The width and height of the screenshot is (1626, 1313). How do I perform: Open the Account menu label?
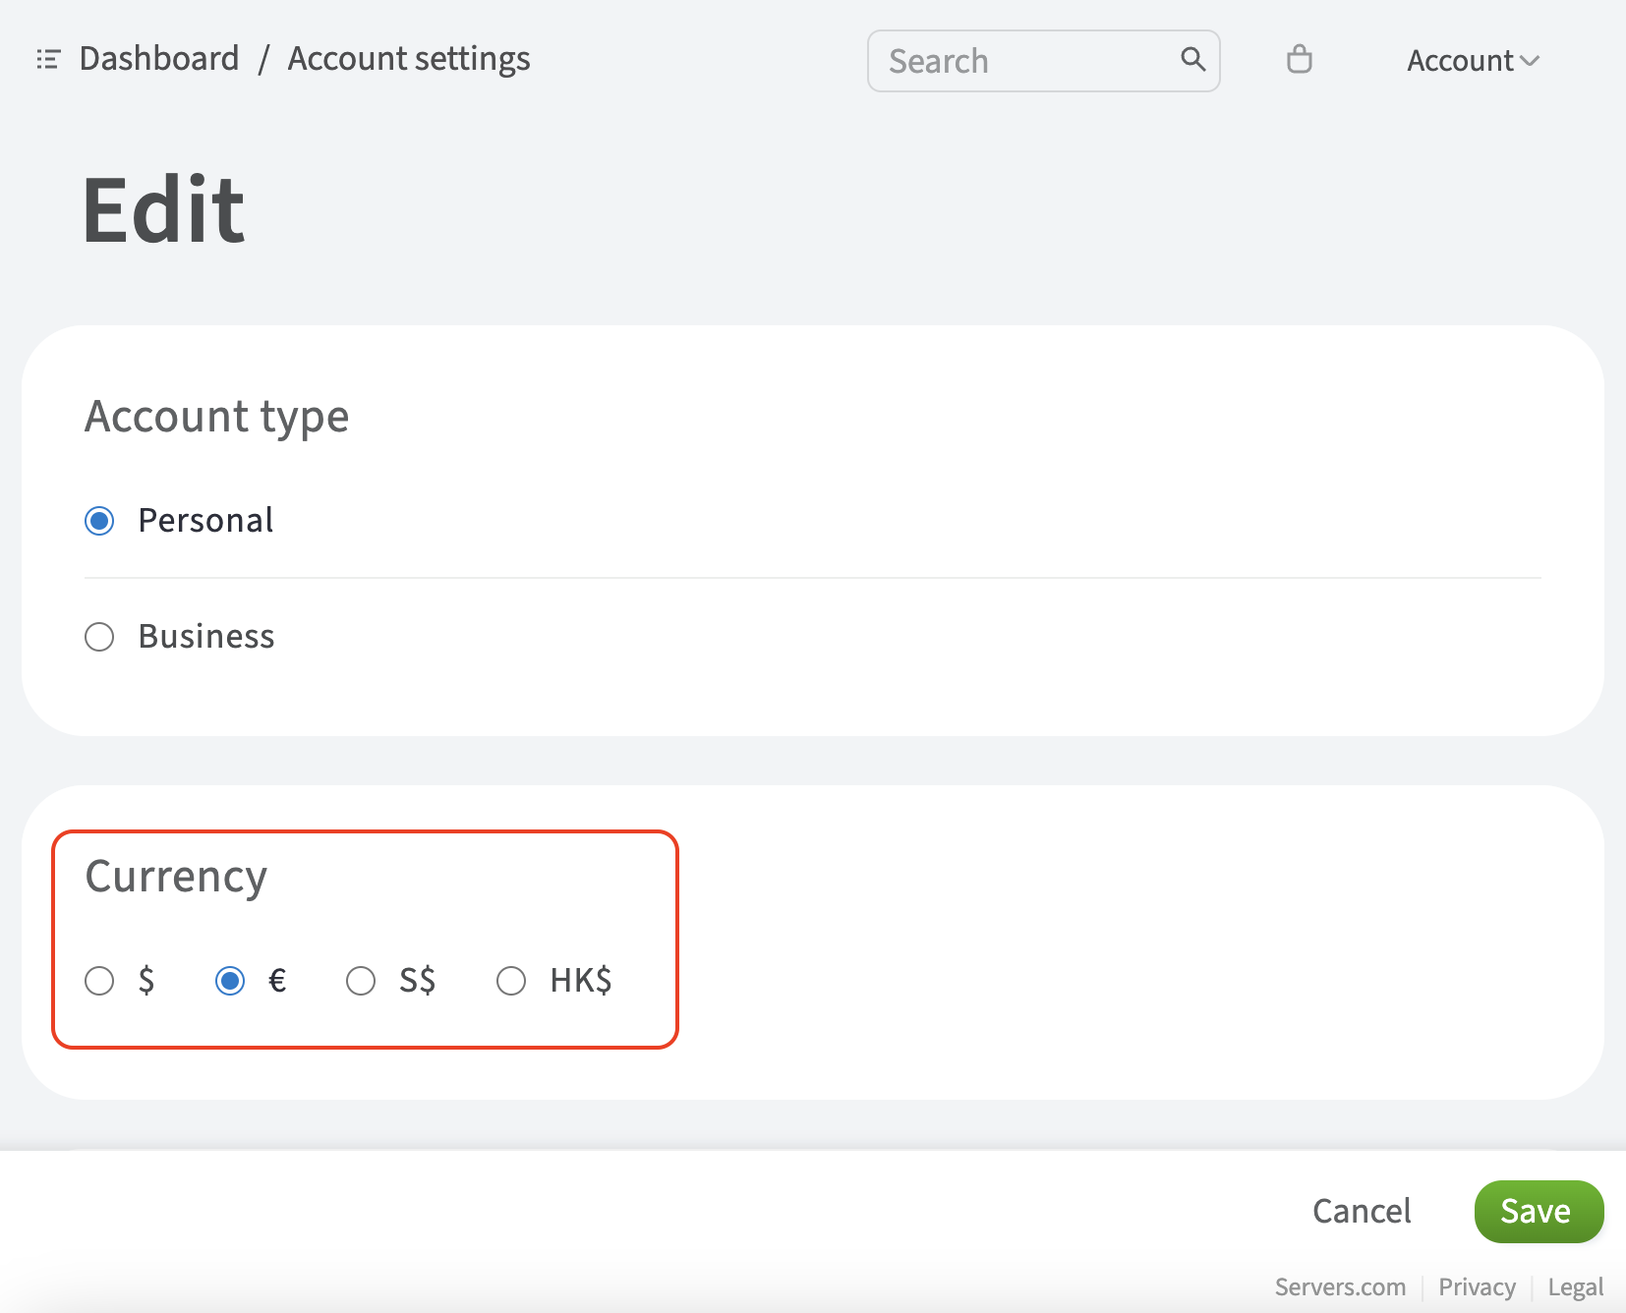(1459, 61)
